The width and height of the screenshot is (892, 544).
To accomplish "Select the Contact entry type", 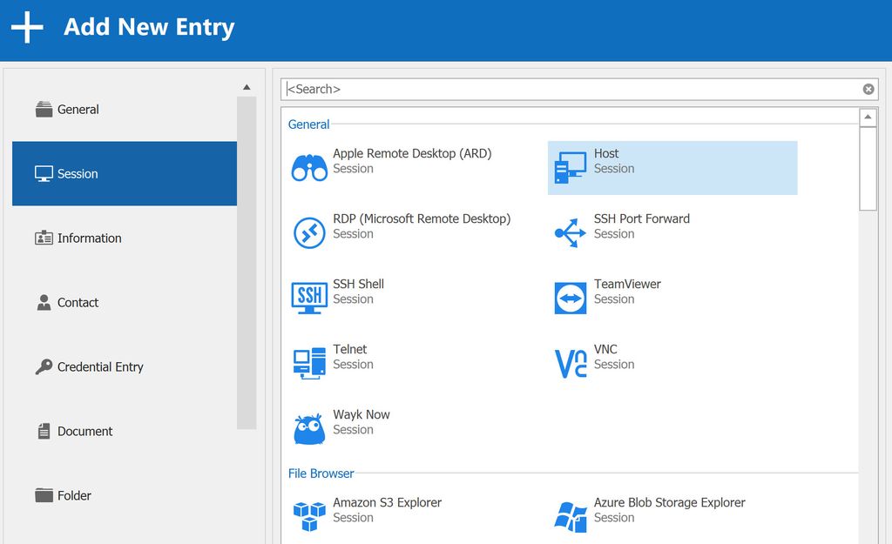I will tap(78, 302).
